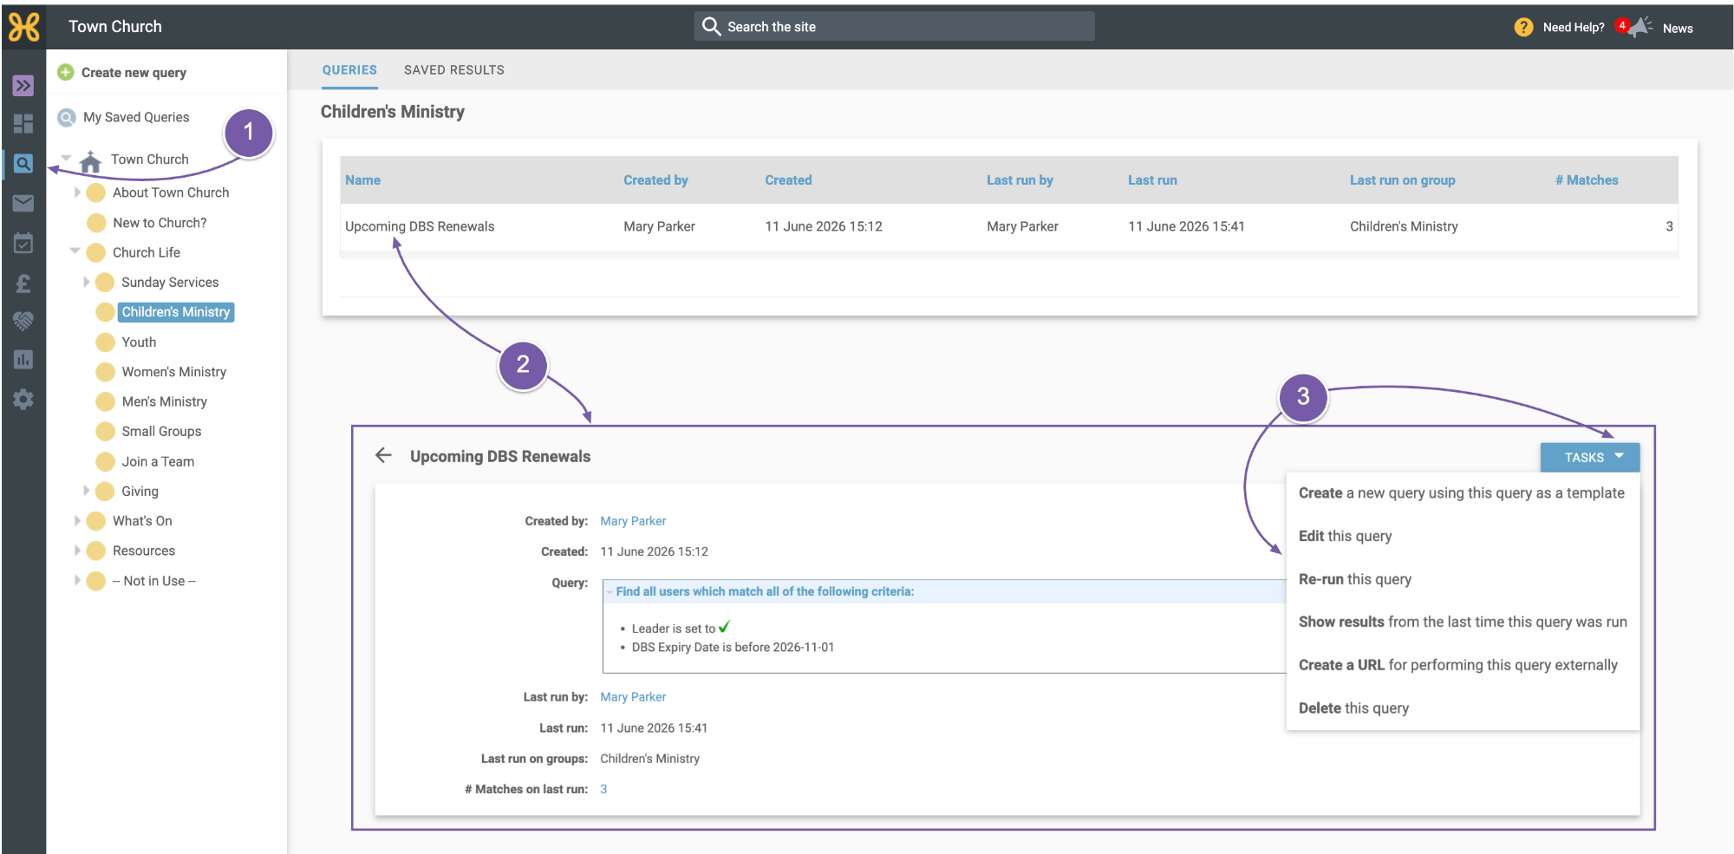This screenshot has height=854, width=1734.
Task: Open the calendar checklist icon in sidebar
Action: pos(23,243)
